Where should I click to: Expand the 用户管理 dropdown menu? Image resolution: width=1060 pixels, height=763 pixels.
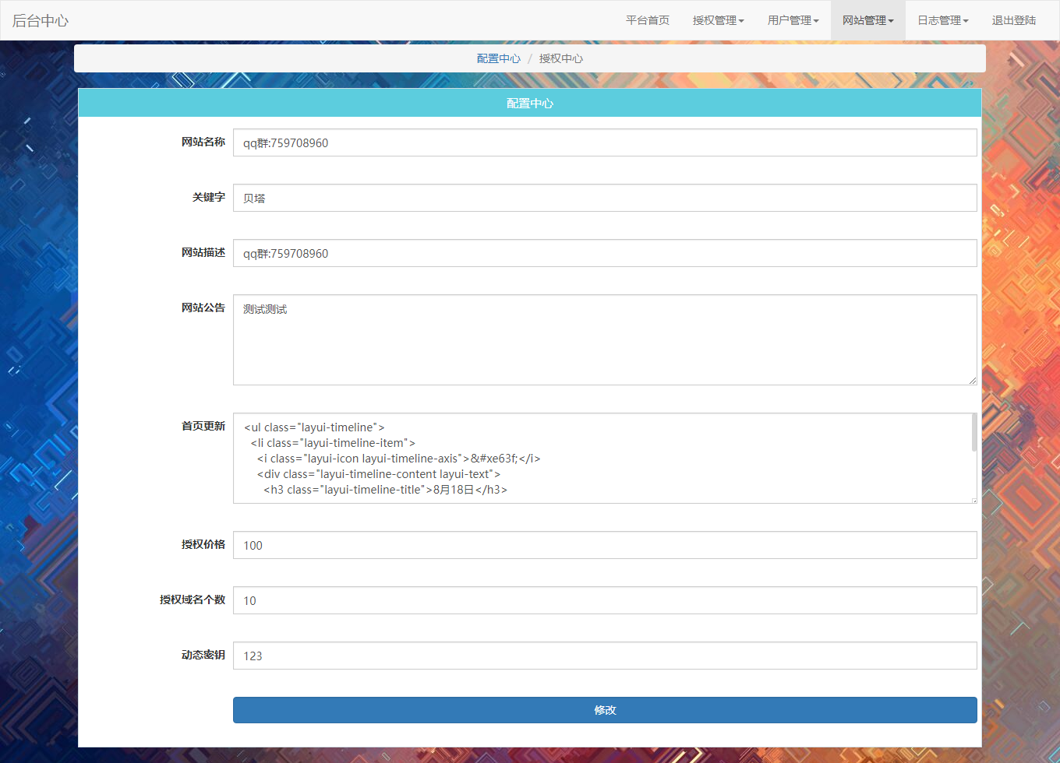point(793,20)
